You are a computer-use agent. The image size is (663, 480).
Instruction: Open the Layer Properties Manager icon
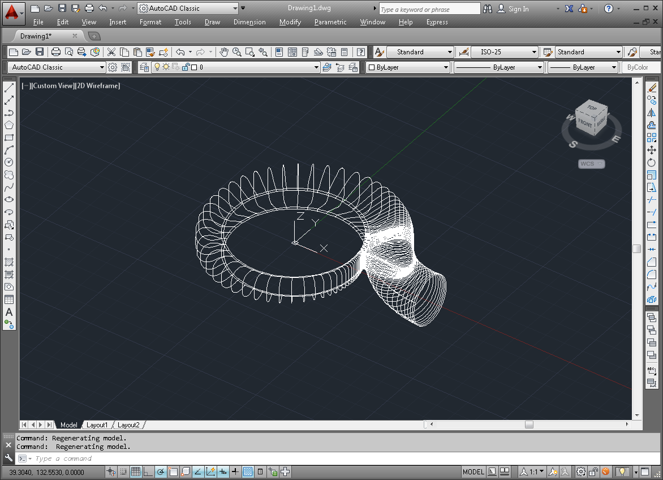pos(144,67)
